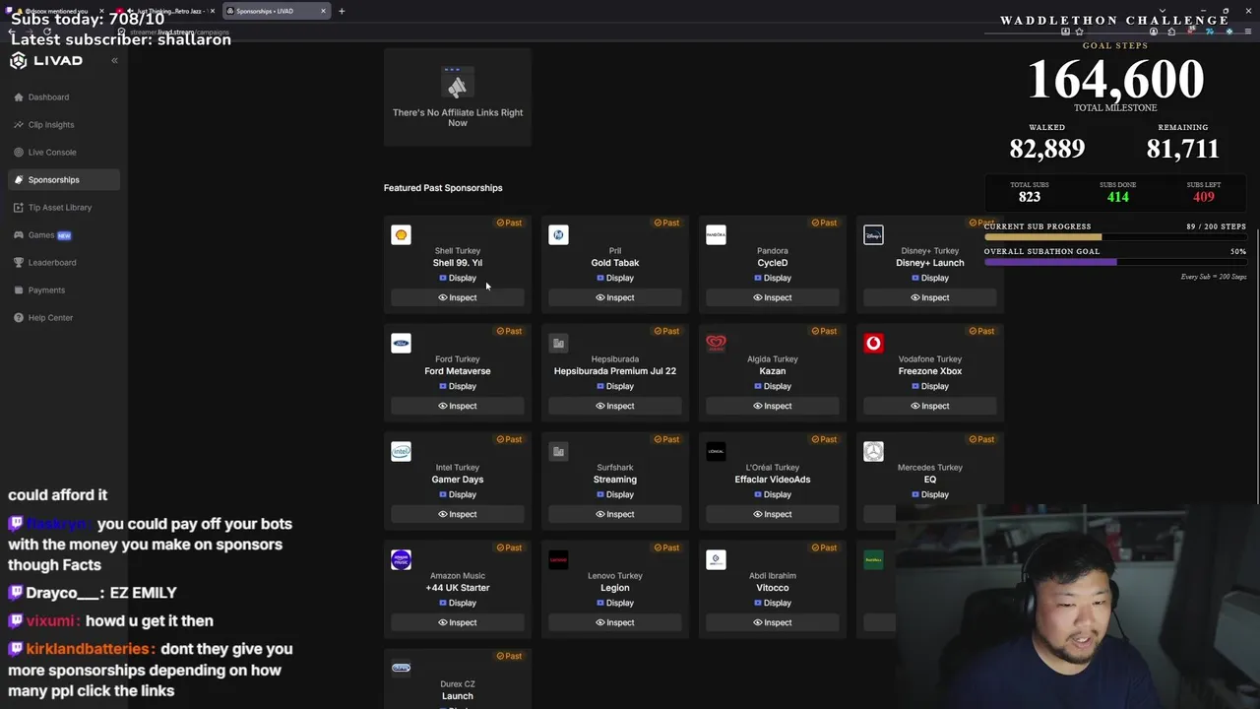Inspect the Pril Gold Tabak sponsorship

(615, 297)
